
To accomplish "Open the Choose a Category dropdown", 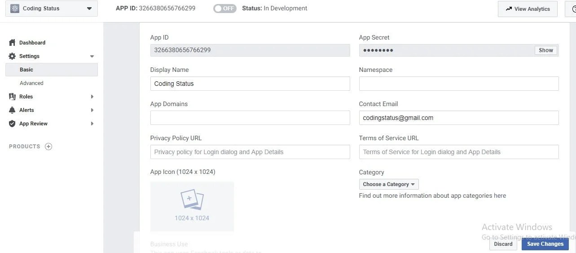I will (x=389, y=184).
